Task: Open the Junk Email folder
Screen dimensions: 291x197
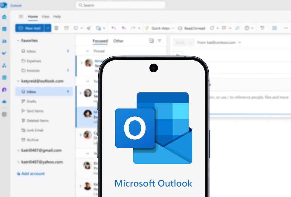Action: (x=44, y=130)
